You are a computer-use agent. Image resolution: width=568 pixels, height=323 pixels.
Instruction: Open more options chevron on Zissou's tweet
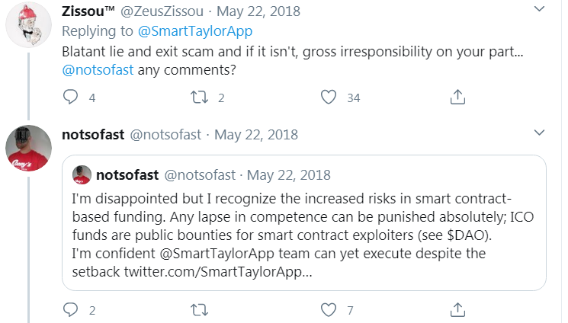(539, 8)
